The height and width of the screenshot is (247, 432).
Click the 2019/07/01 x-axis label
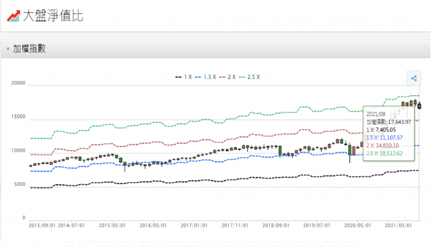[316, 225]
